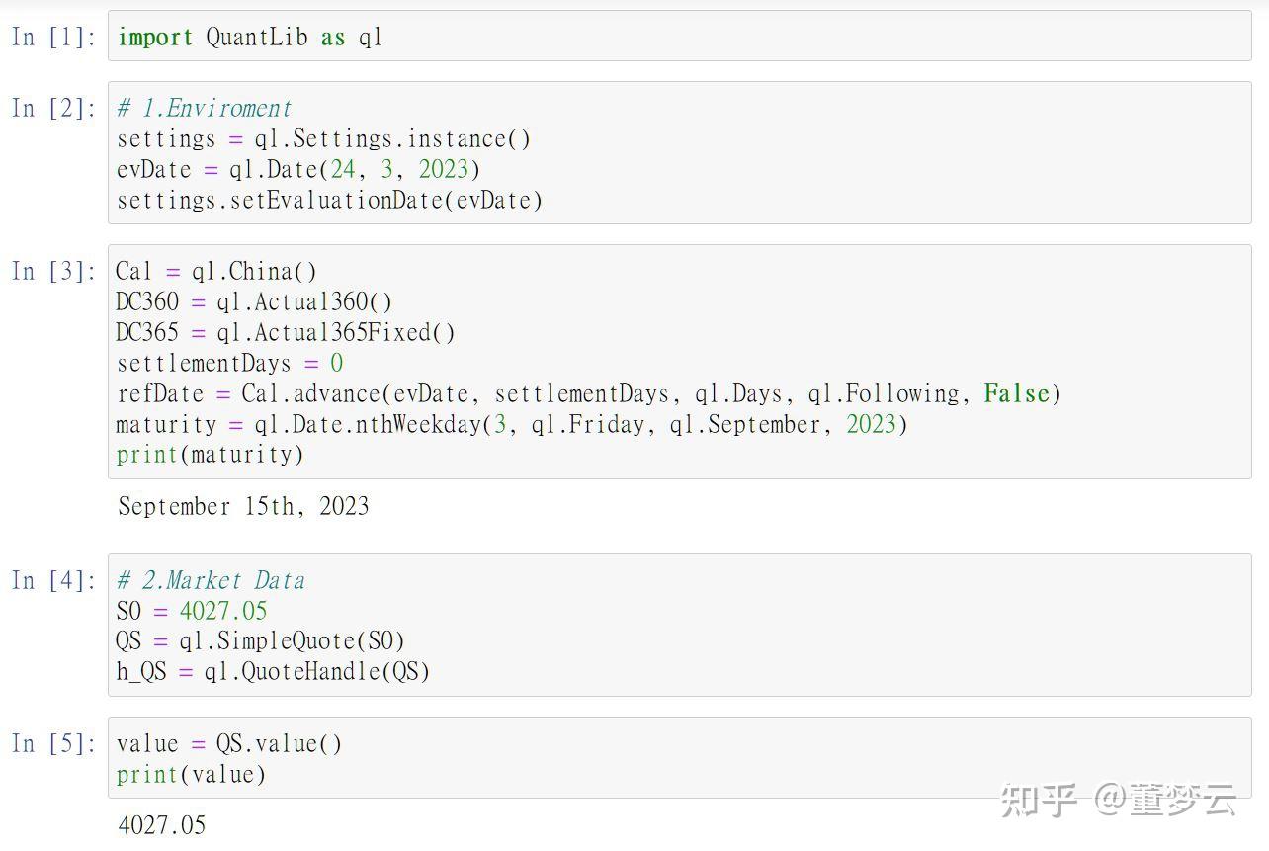Click the 'refDate = Cal.advance' line

tap(589, 393)
